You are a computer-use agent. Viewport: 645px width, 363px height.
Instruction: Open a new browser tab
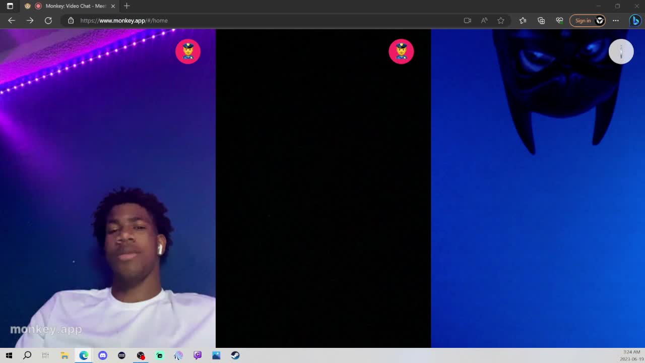tap(126, 6)
